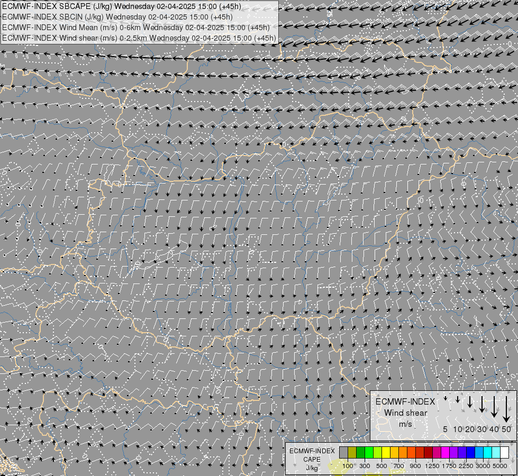Viewport: 518px width, 476px height.
Task: Click the '100' tick label on CAPE scale
Action: coord(348,466)
